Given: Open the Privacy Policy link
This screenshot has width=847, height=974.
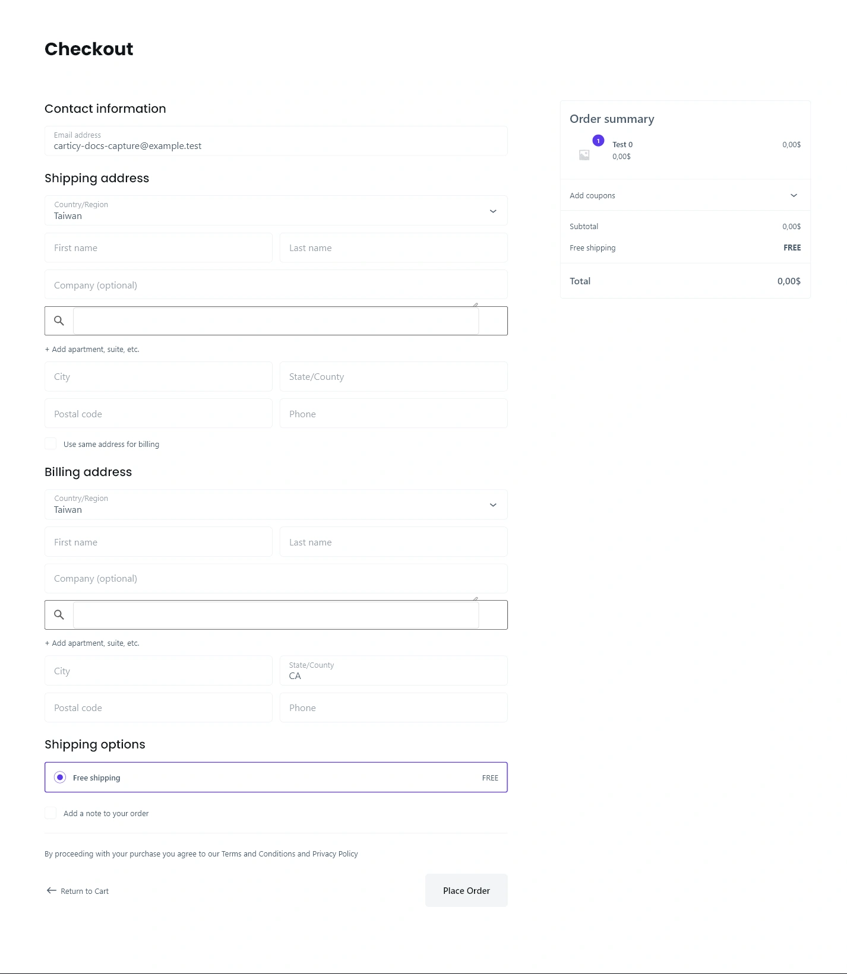Looking at the screenshot, I should tap(335, 854).
